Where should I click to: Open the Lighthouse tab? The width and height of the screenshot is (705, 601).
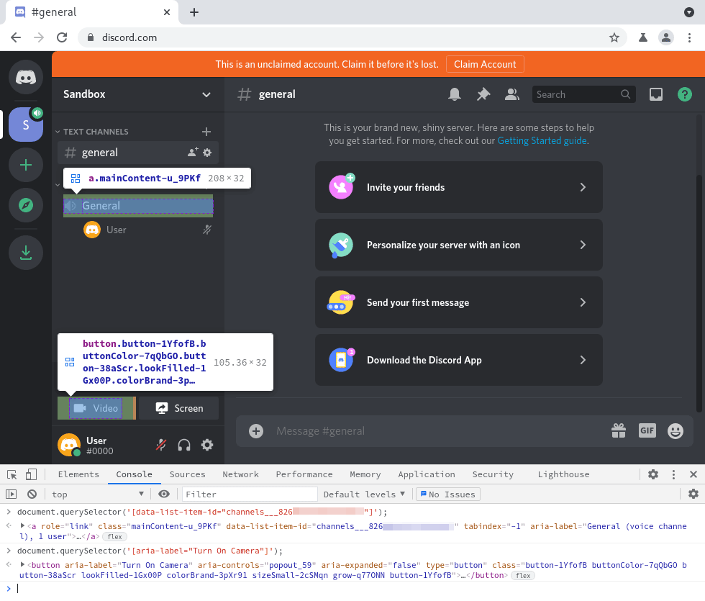click(563, 474)
